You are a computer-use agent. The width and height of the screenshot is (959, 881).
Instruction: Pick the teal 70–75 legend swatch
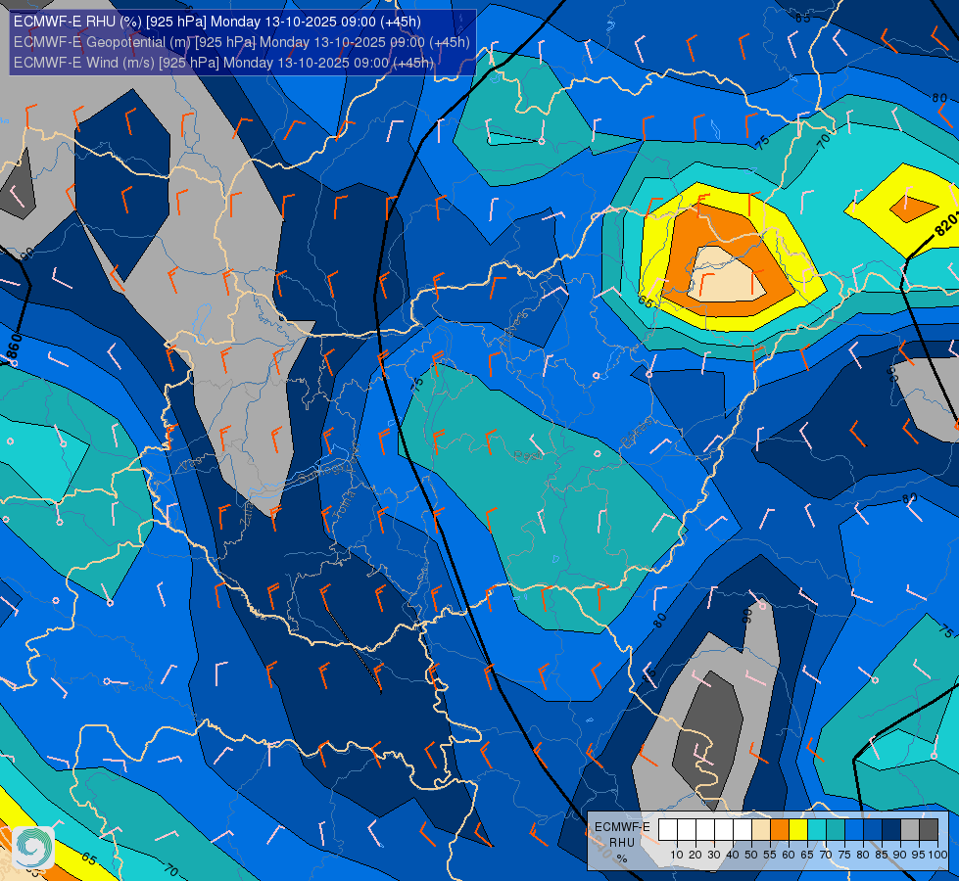836,830
